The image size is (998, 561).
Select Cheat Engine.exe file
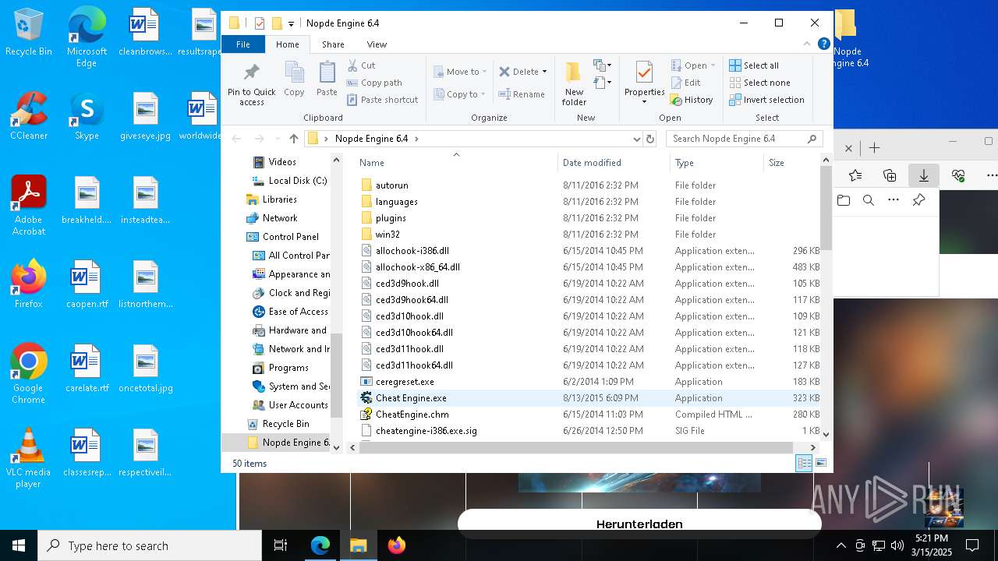coord(411,398)
